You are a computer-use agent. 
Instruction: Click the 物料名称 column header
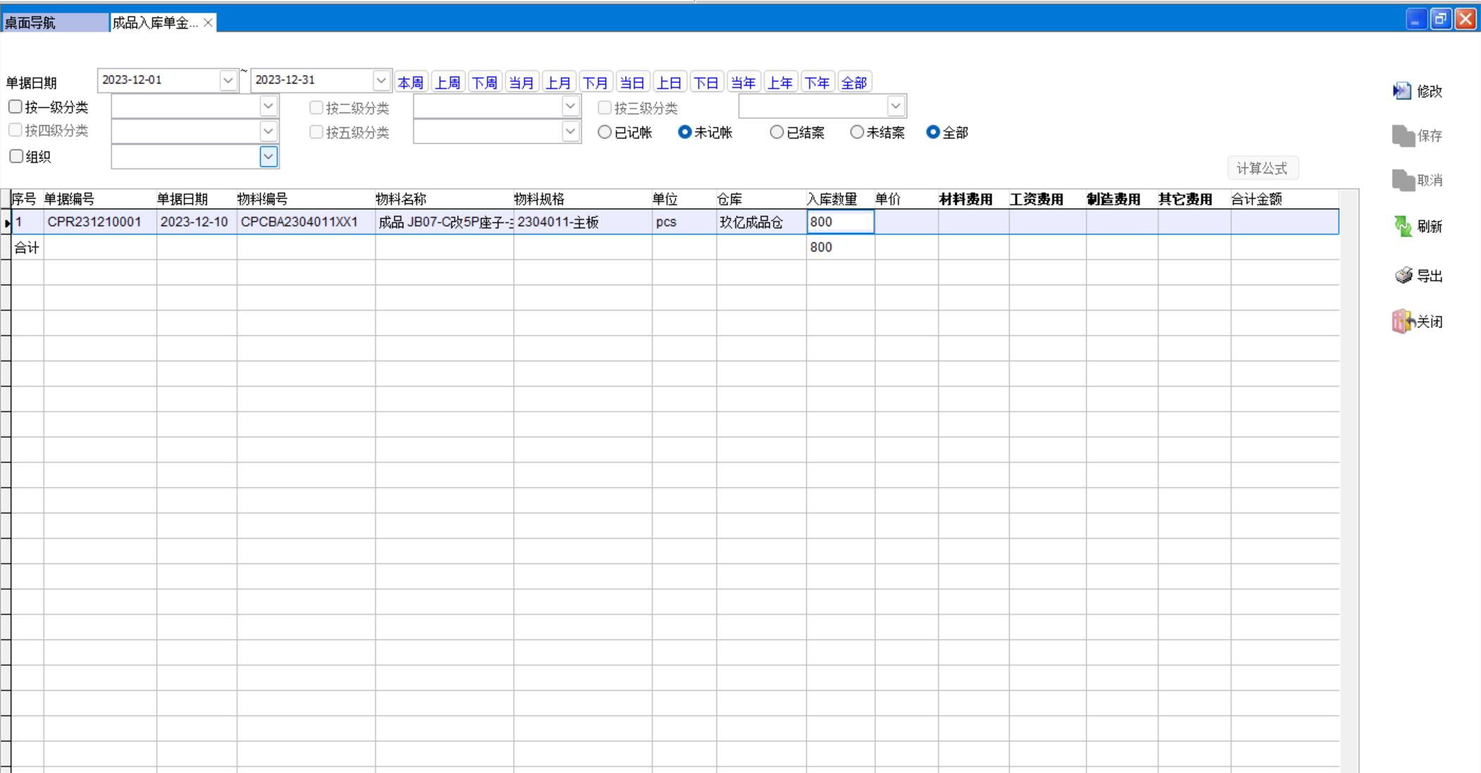pos(401,199)
